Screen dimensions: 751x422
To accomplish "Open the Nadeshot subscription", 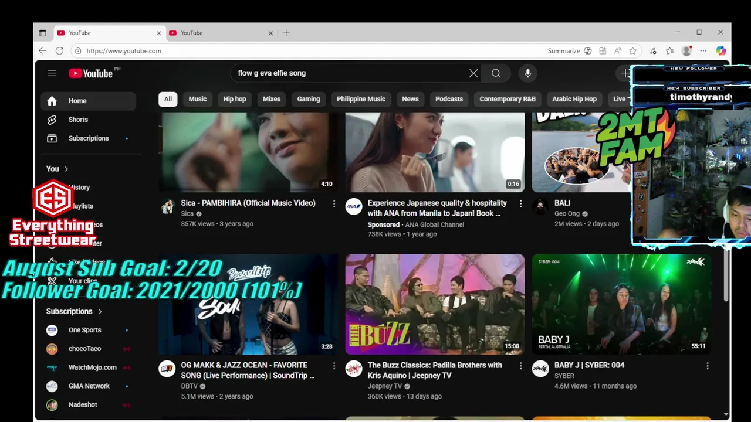I will [88, 405].
